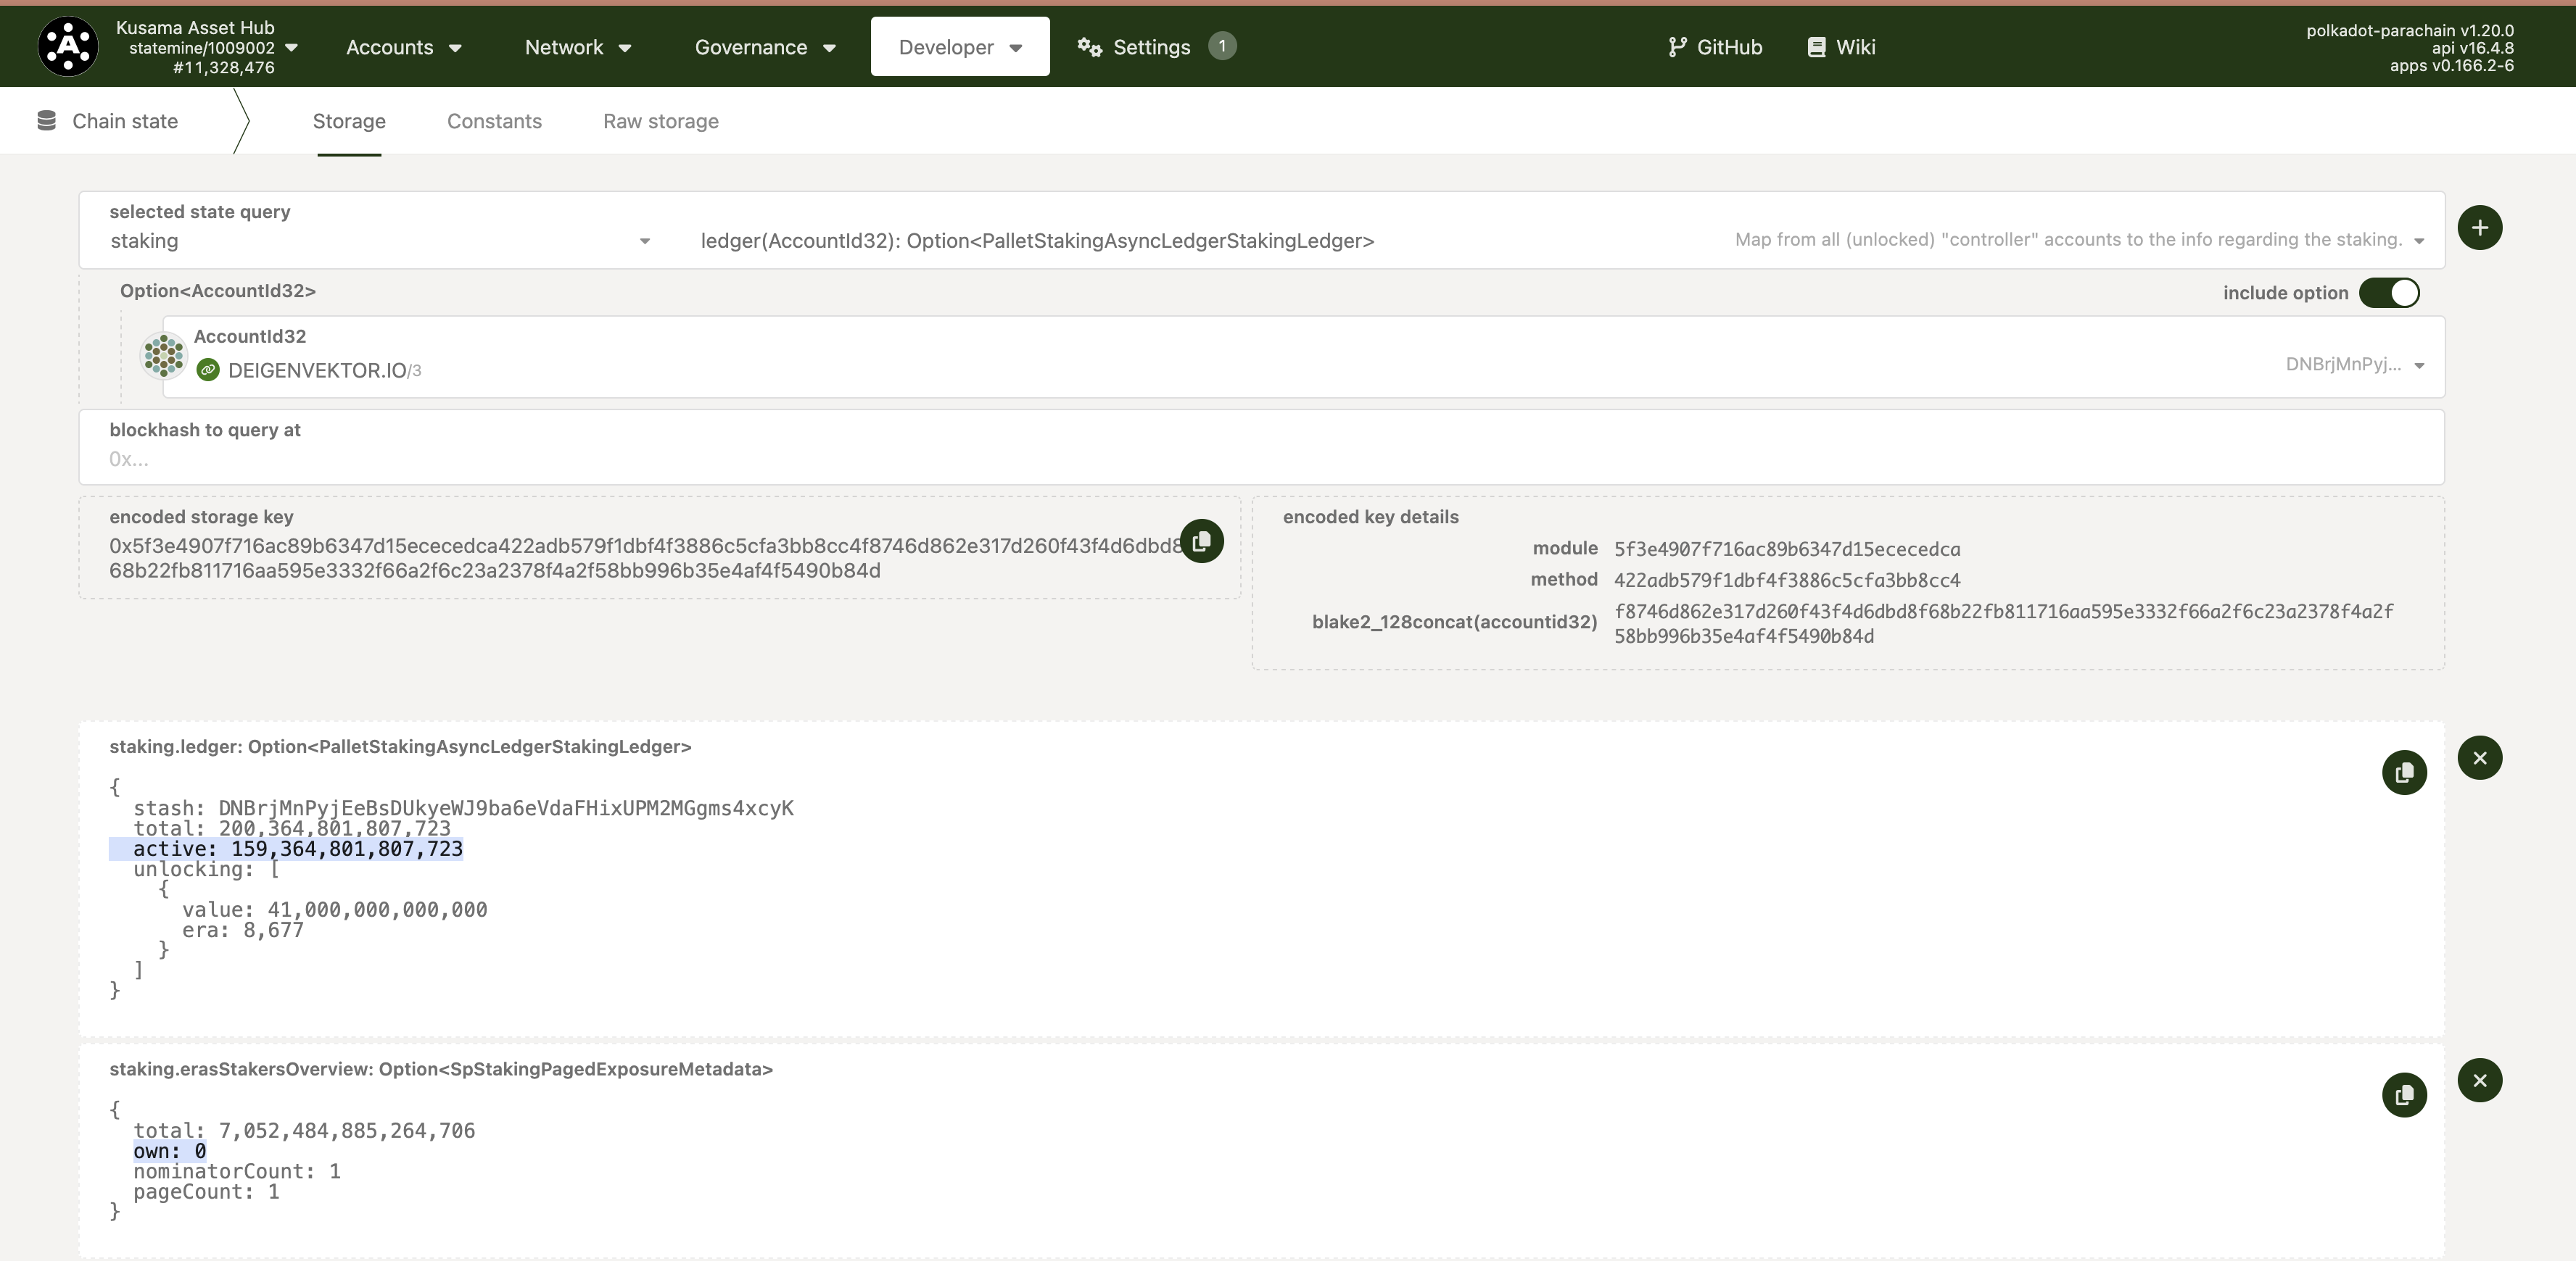The height and width of the screenshot is (1261, 2576).
Task: Remove the staking.ledger query result
Action: point(2479,757)
